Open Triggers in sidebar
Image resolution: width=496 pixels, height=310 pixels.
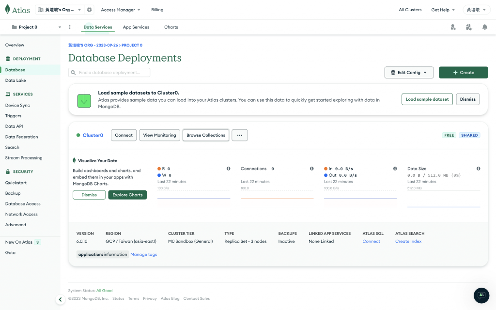tap(13, 116)
